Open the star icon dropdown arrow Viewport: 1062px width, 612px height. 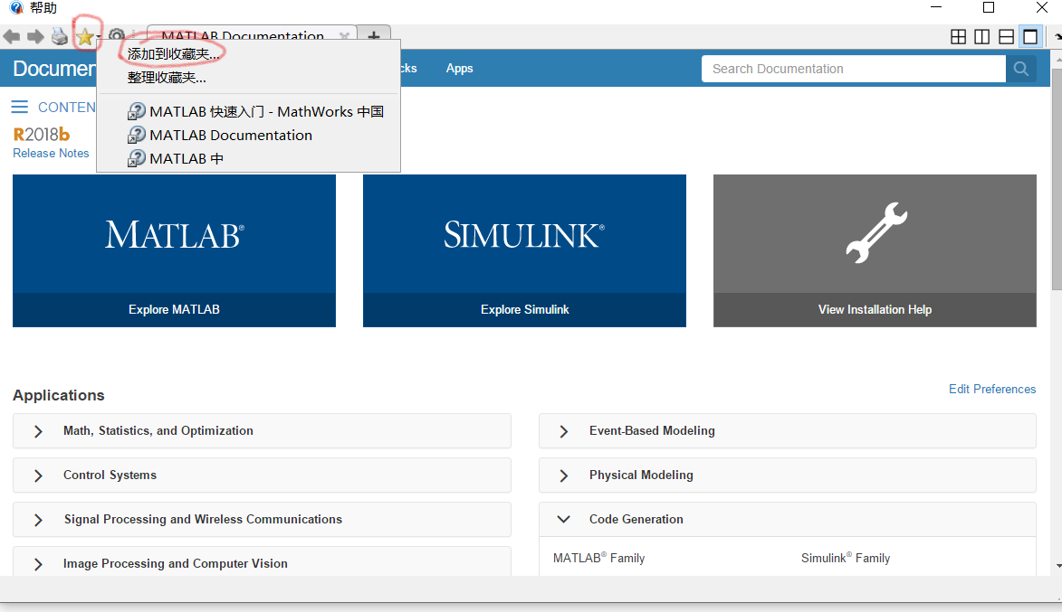point(99,37)
